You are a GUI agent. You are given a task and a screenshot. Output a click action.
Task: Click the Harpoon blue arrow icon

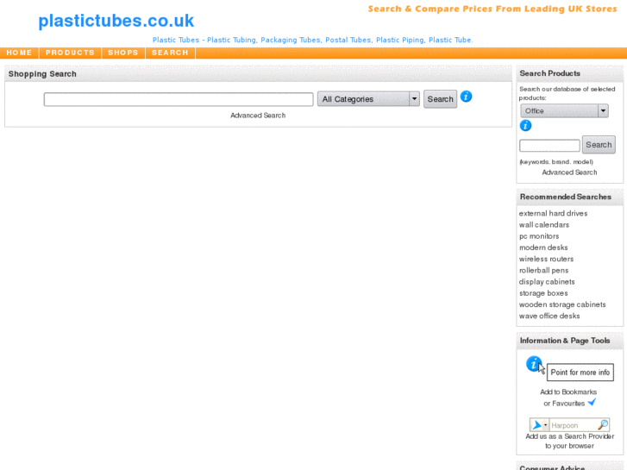point(537,425)
